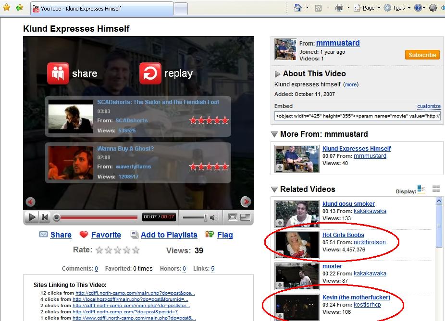Open the Tools menu in browser toolbar
The width and height of the screenshot is (445, 321).
tap(397, 8)
